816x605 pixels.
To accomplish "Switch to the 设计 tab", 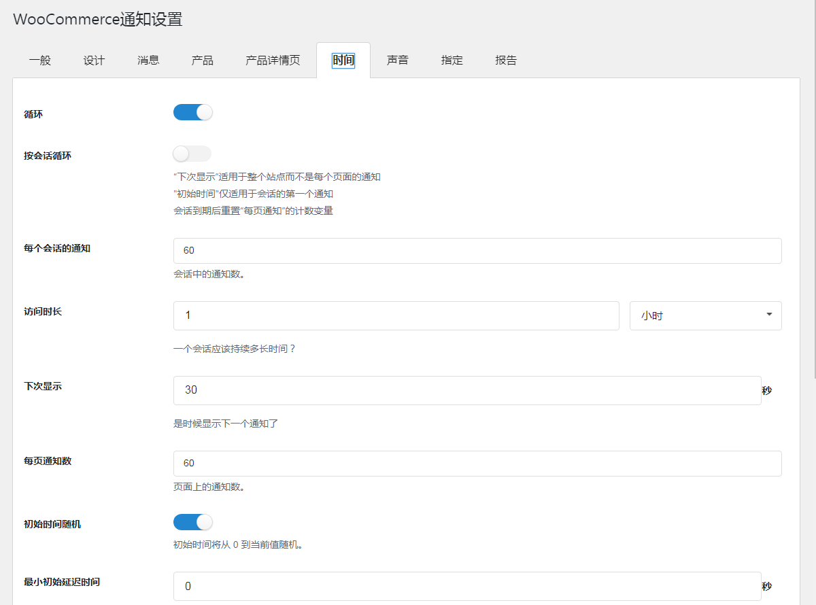I will [94, 60].
